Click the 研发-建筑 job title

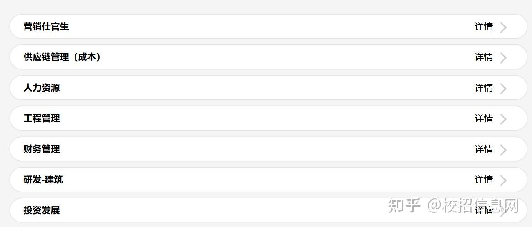click(x=43, y=180)
